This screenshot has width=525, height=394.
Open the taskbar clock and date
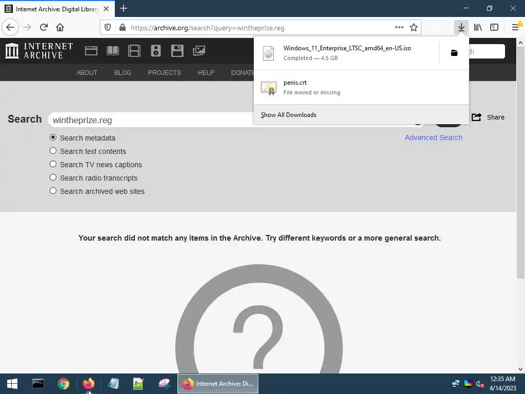coord(502,384)
